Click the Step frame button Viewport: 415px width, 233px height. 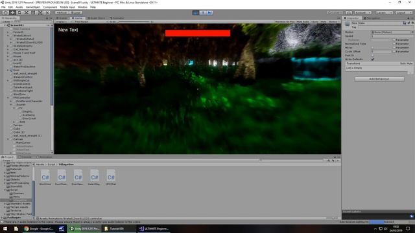tap(209, 13)
